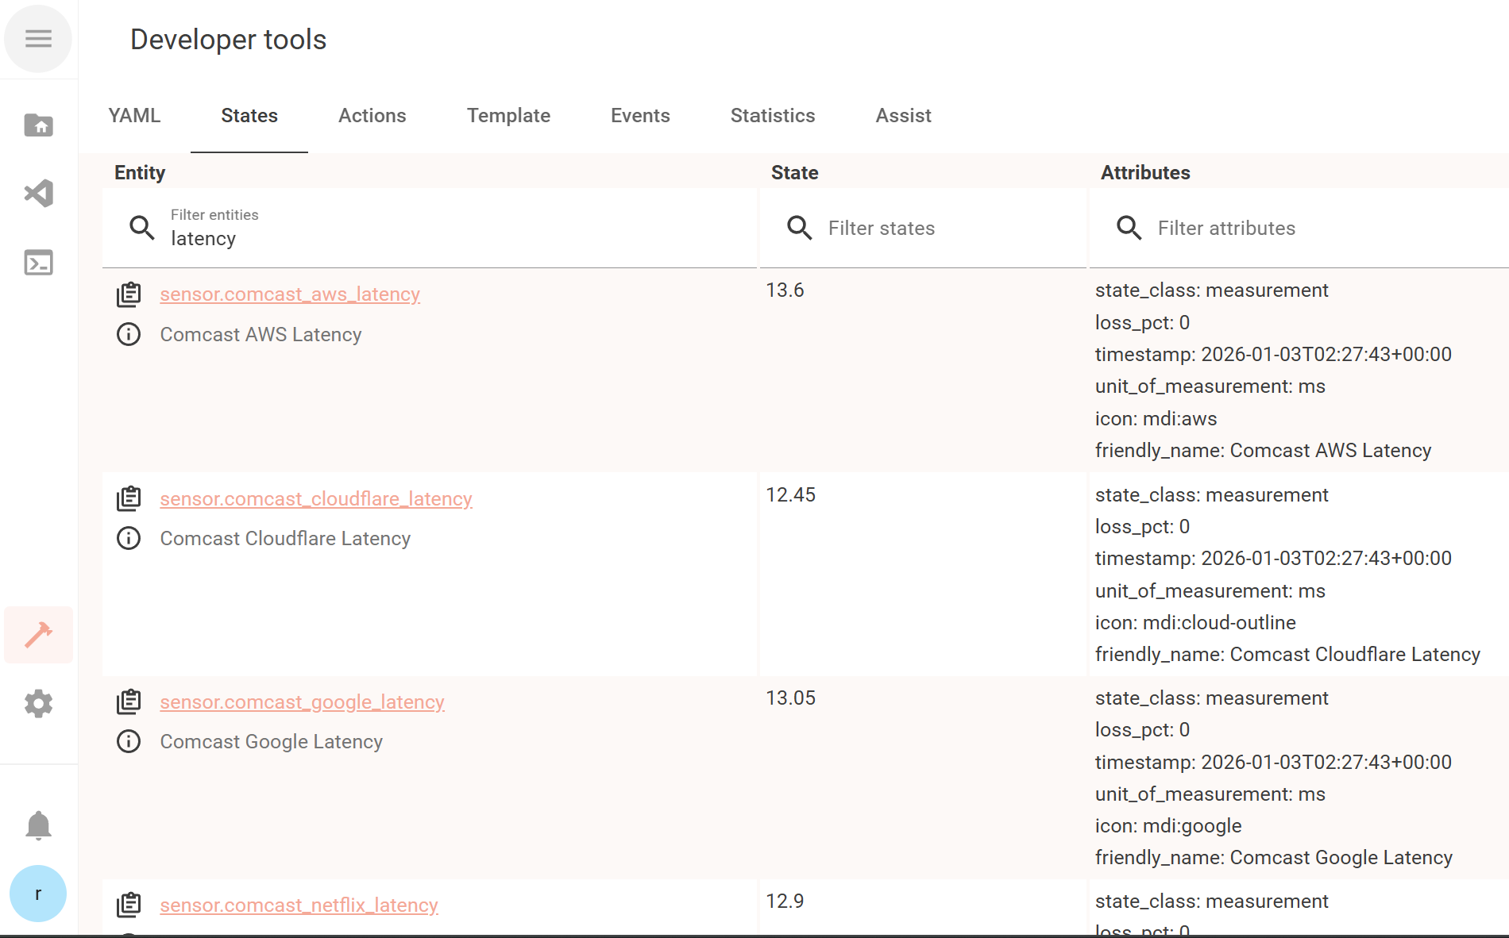Screen dimensions: 1509x938
Task: Open the Studio Code Server sidebar icon
Action: [38, 193]
